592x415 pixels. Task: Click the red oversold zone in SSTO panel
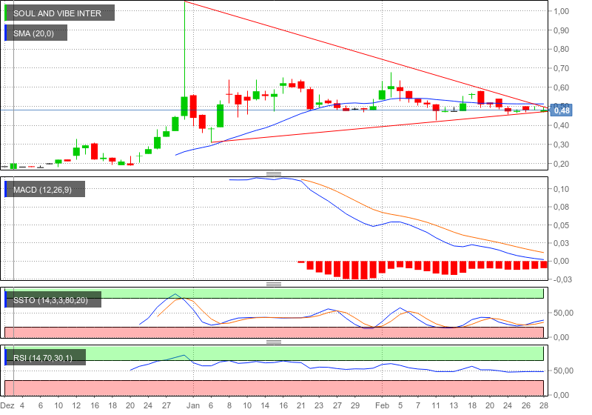tap(296, 332)
